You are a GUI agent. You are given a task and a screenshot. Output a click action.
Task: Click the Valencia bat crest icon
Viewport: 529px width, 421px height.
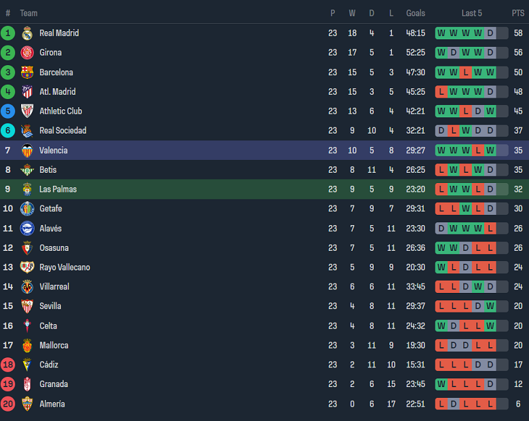point(27,151)
